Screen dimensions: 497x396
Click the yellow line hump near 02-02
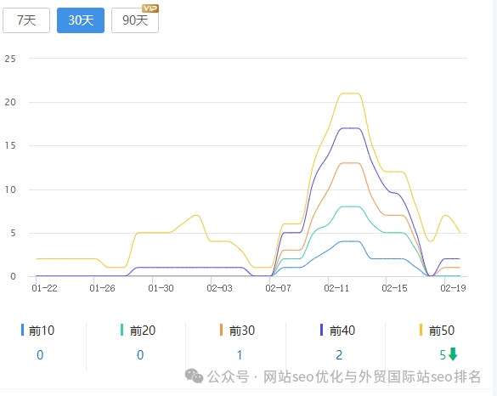(196, 215)
